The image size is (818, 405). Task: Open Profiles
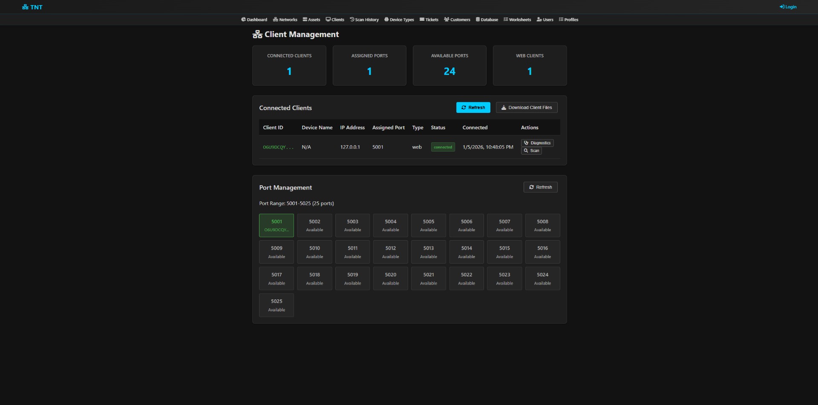(568, 20)
